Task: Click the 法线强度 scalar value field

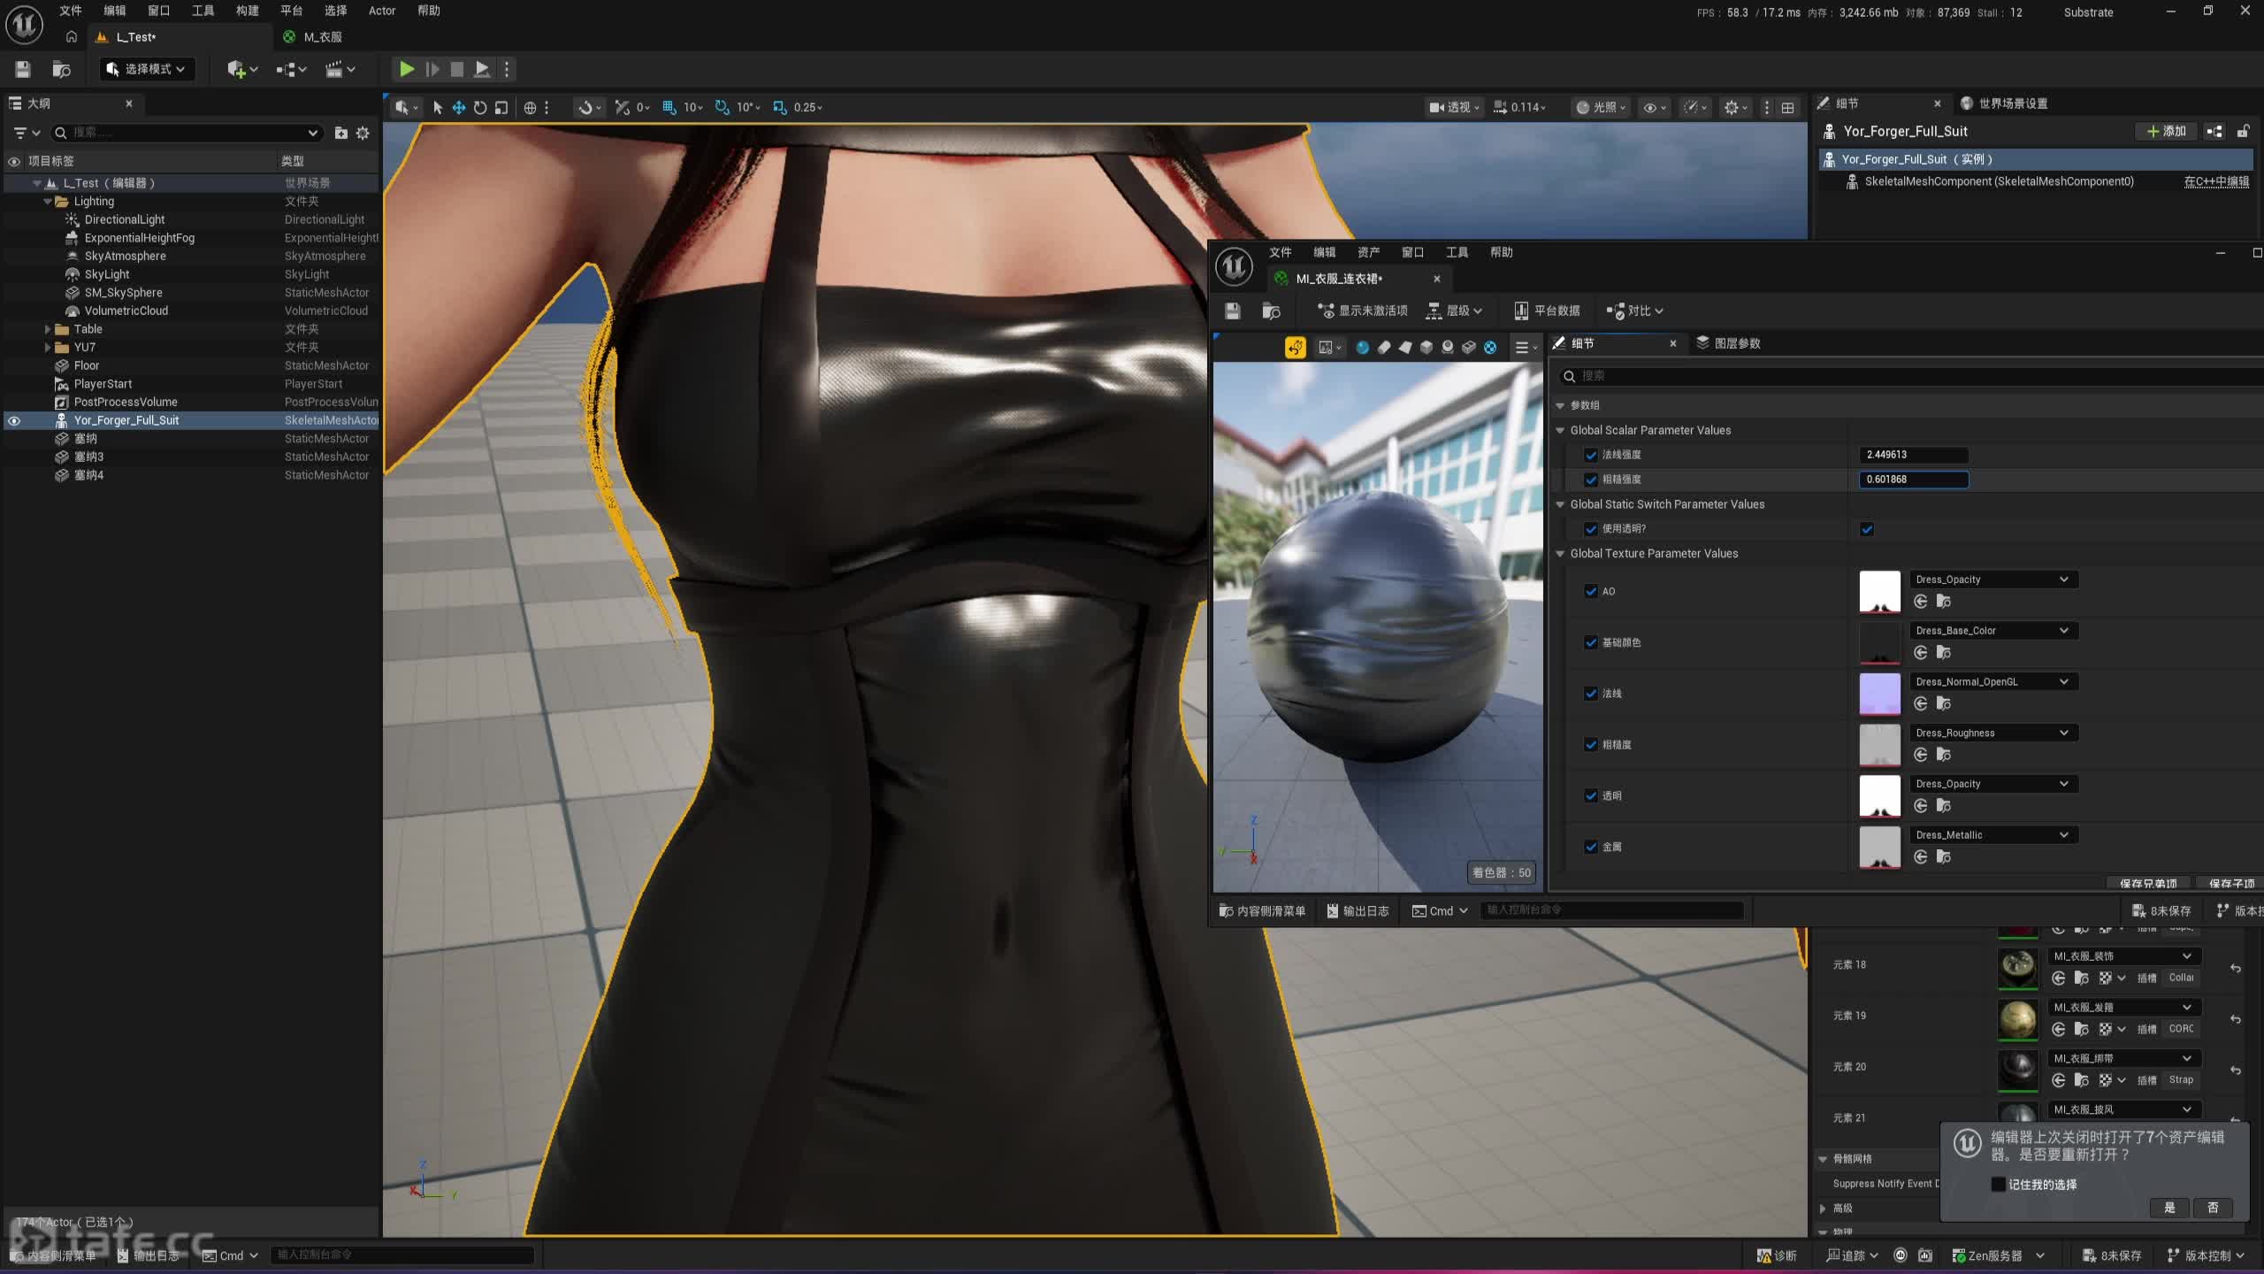Action: (x=1914, y=455)
